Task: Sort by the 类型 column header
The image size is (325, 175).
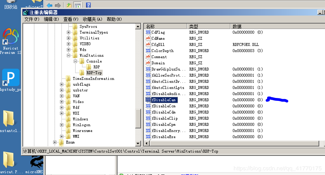Action: tap(209, 26)
